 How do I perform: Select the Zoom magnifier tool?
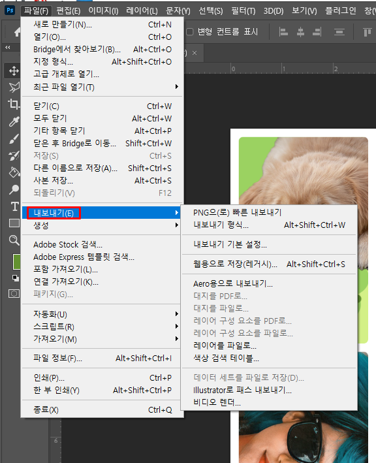click(x=14, y=240)
